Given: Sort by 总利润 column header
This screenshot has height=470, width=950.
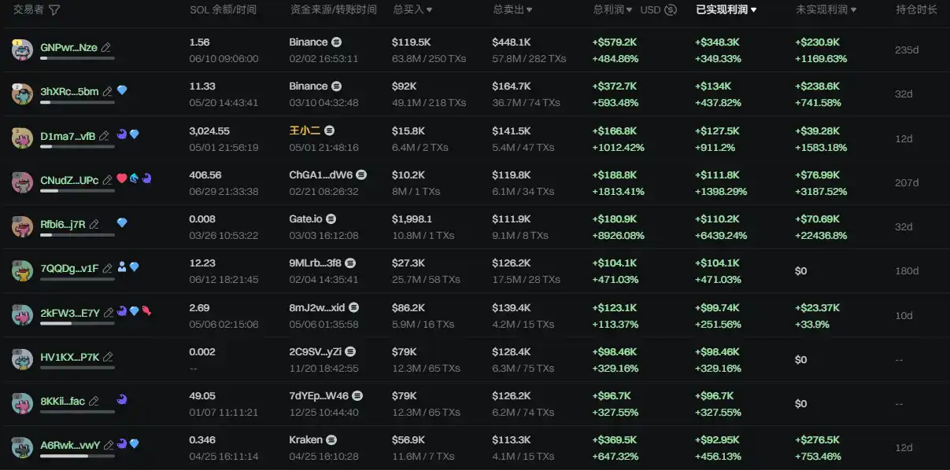Looking at the screenshot, I should [x=612, y=10].
